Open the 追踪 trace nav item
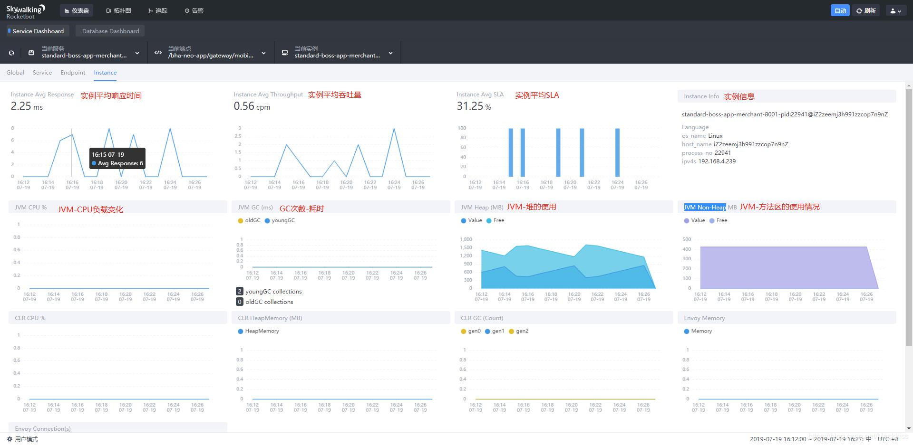Viewport: 913px width, 445px height. pos(158,10)
